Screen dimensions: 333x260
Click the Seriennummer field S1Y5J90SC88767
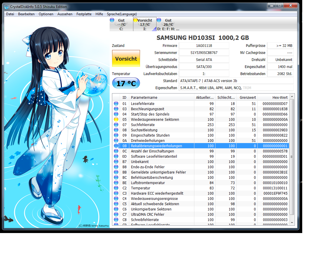[204, 52]
